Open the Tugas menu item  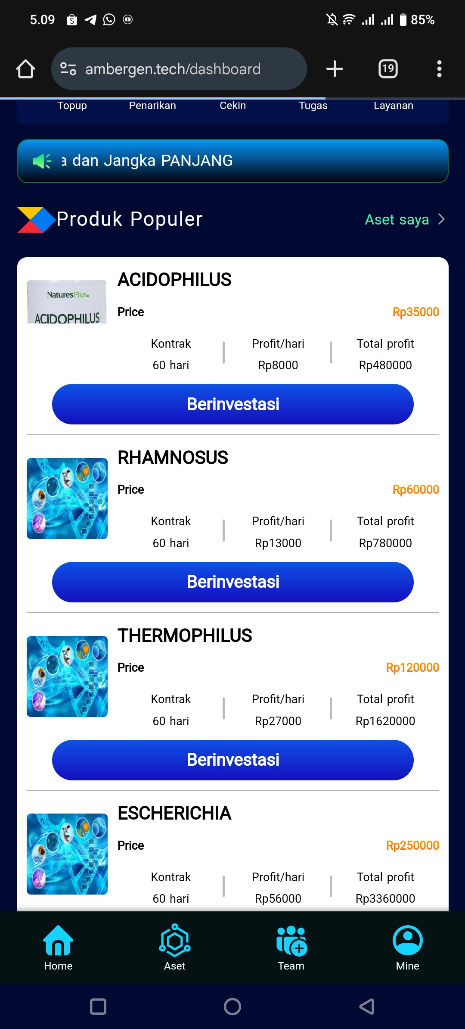click(313, 106)
